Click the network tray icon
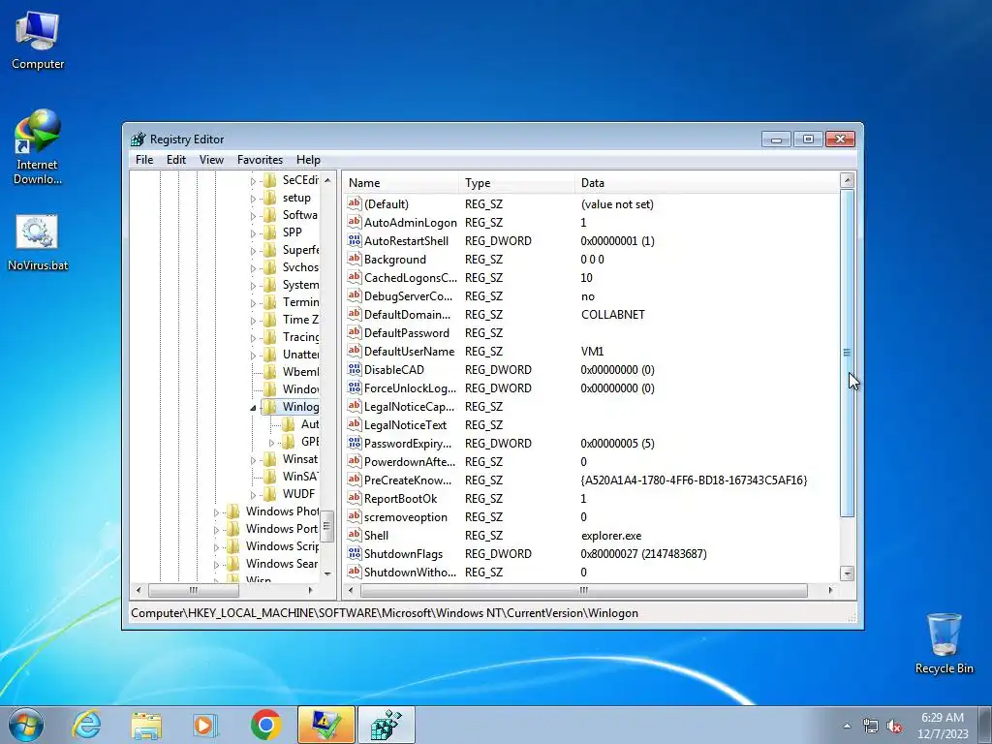Screen dimensions: 992x744 871,727
